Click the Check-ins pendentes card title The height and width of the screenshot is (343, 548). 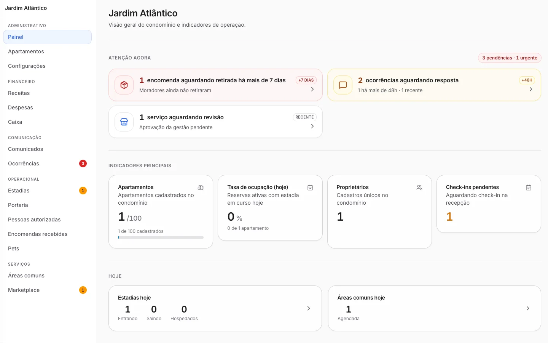pos(472,187)
